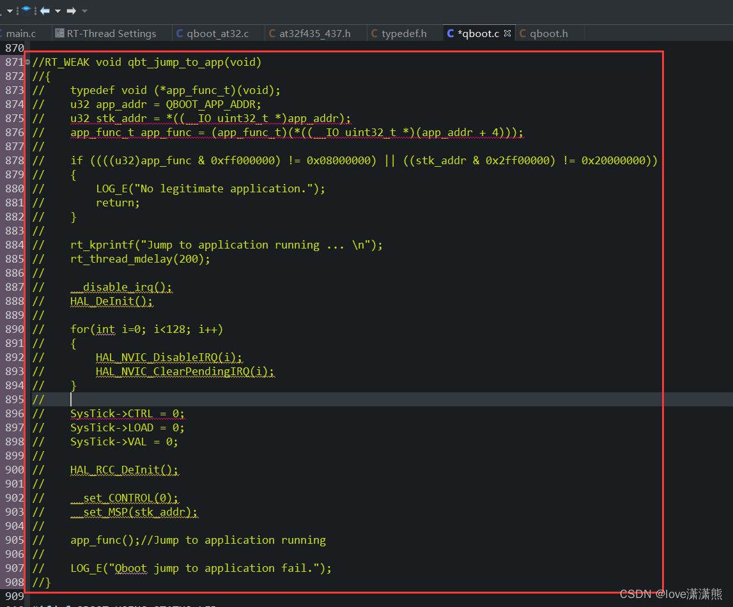Click the app_func() jump call line
The image size is (733, 607).
198,540
